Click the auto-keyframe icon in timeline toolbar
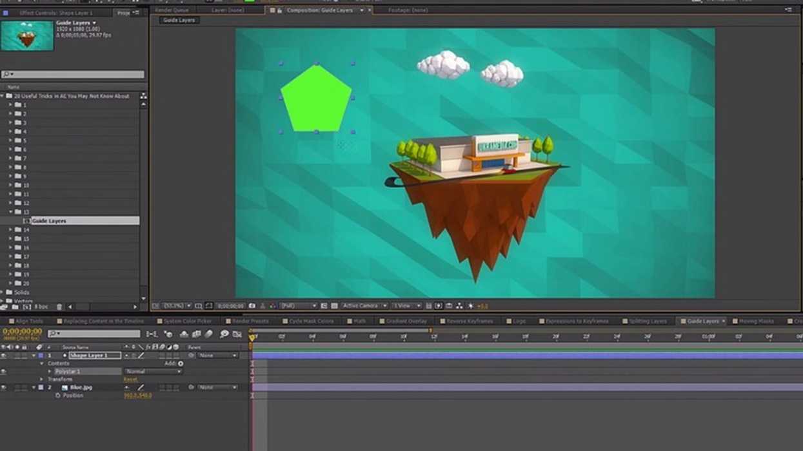This screenshot has width=803, height=451. click(x=237, y=334)
